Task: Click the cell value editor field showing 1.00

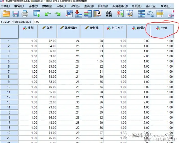Action: (x=103, y=22)
